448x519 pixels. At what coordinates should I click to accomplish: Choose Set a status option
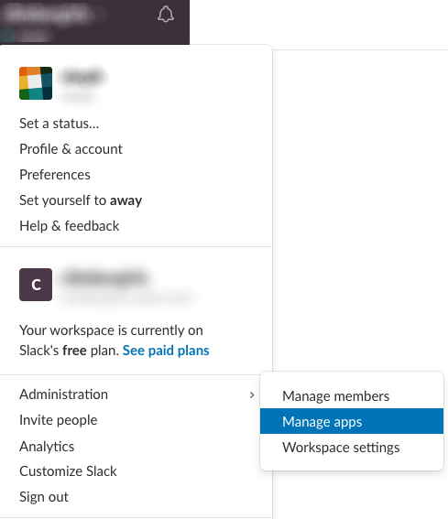(x=59, y=124)
